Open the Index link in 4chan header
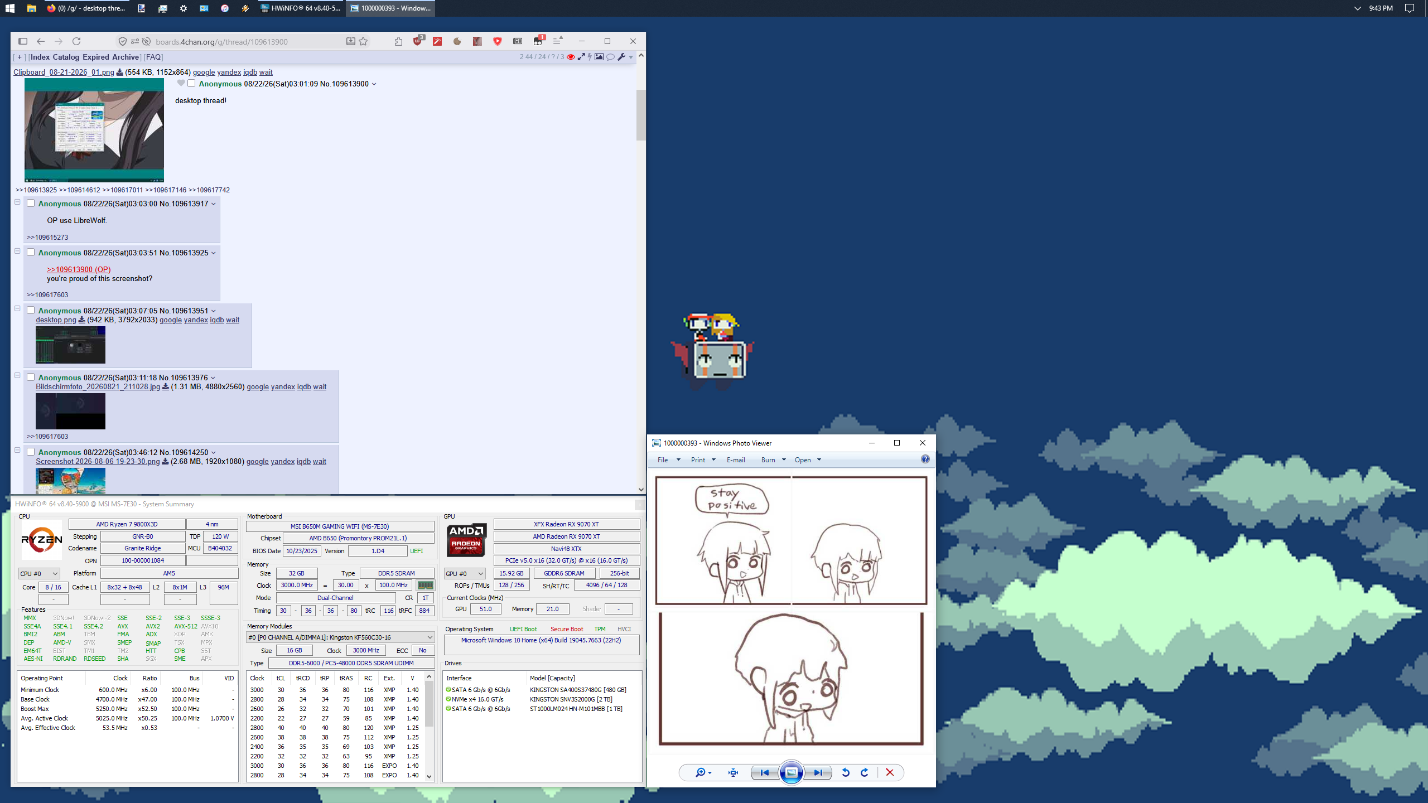This screenshot has width=1428, height=803. click(x=40, y=57)
